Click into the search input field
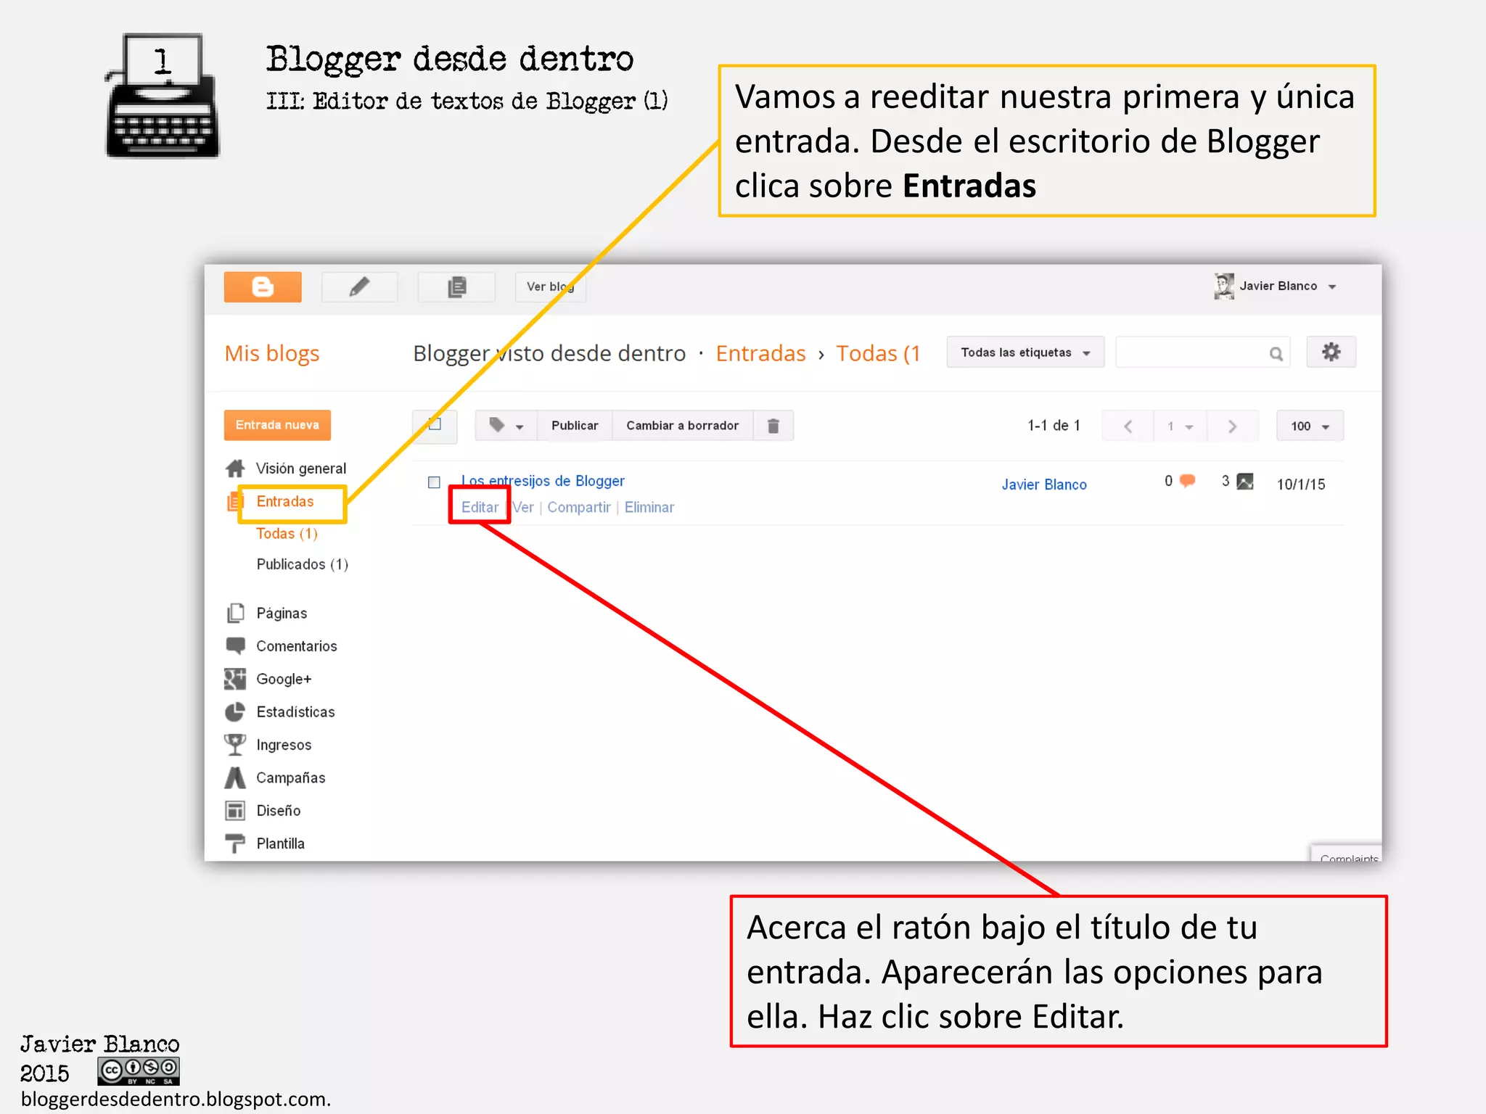 tap(1190, 353)
